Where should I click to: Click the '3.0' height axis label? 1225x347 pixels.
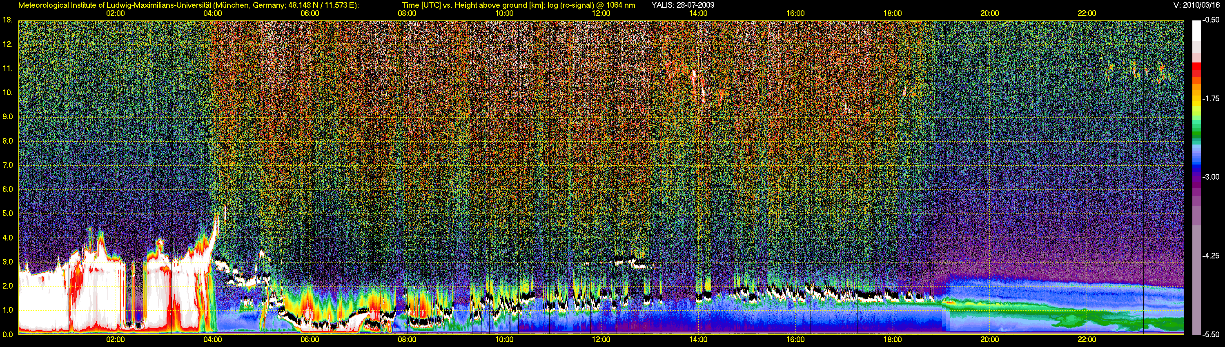[x=8, y=262]
